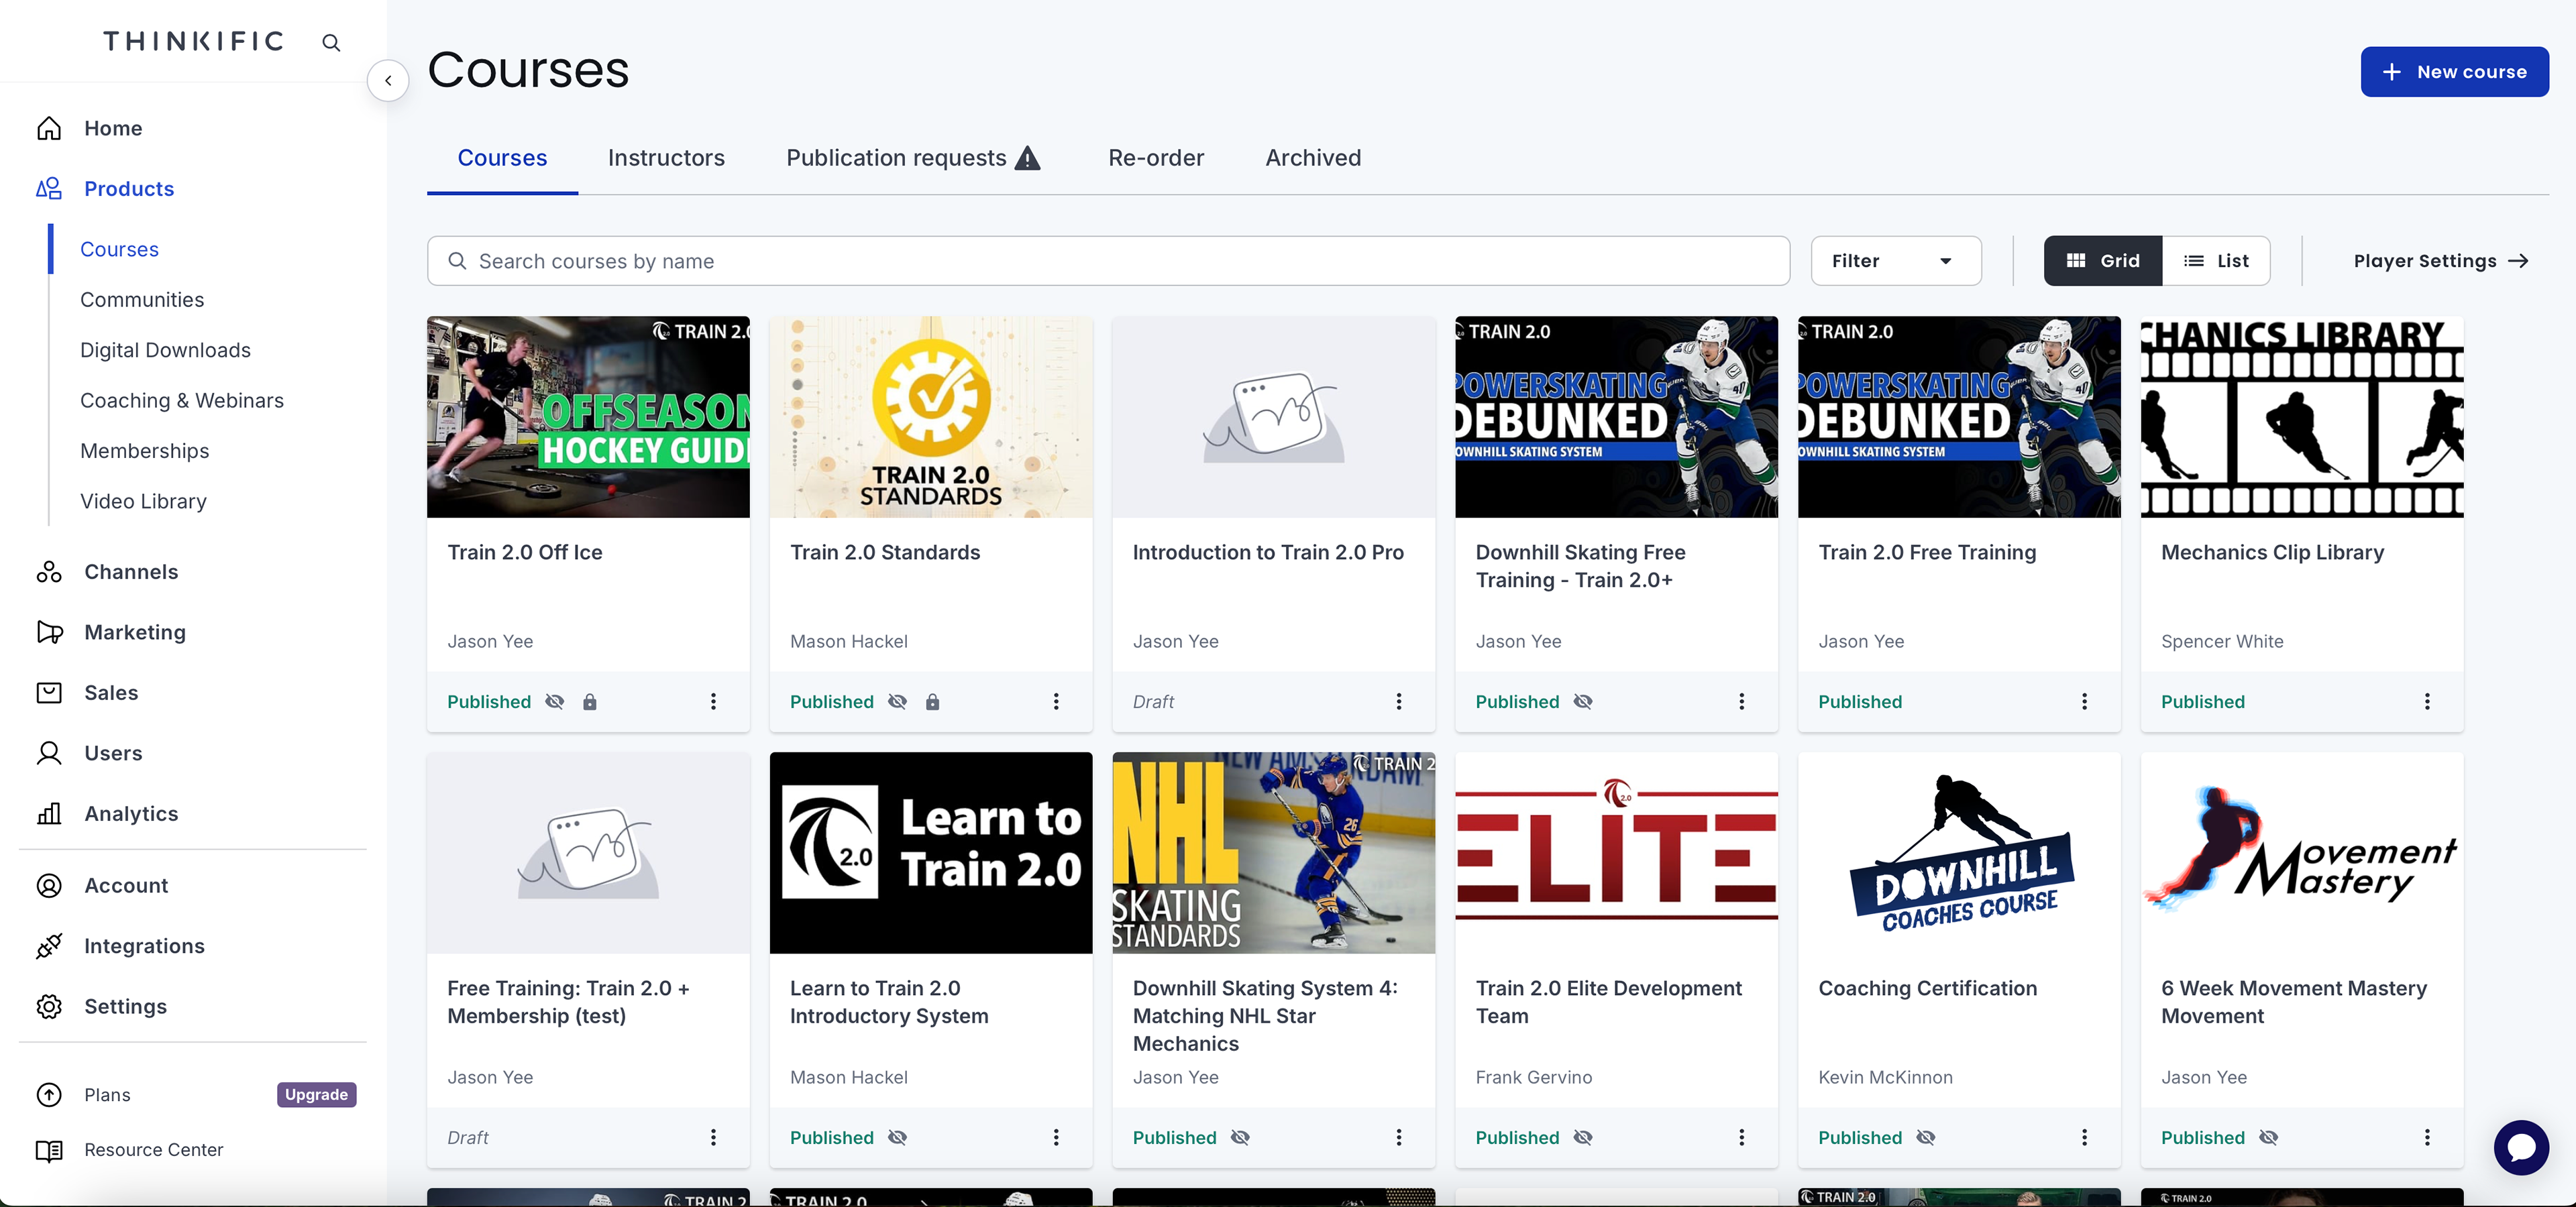
Task: Open Channels in the sidebar
Action: (131, 573)
